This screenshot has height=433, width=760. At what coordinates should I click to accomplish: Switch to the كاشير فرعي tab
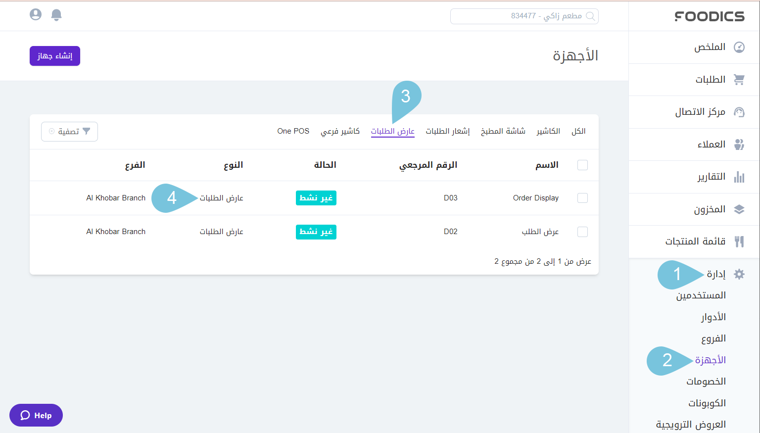pos(340,131)
